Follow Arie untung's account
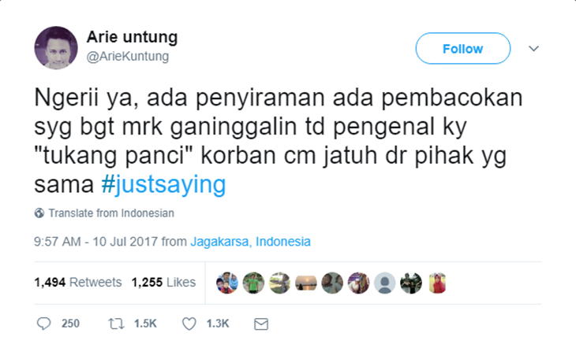This screenshot has height=359, width=576. (463, 48)
